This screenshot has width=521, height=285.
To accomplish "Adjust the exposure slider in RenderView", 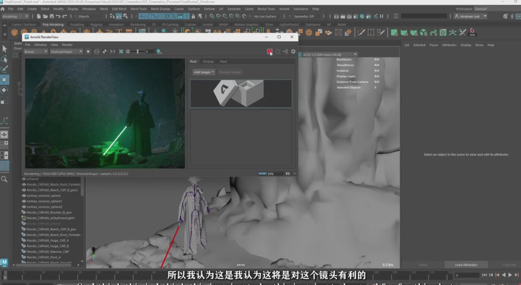I will 138,52.
